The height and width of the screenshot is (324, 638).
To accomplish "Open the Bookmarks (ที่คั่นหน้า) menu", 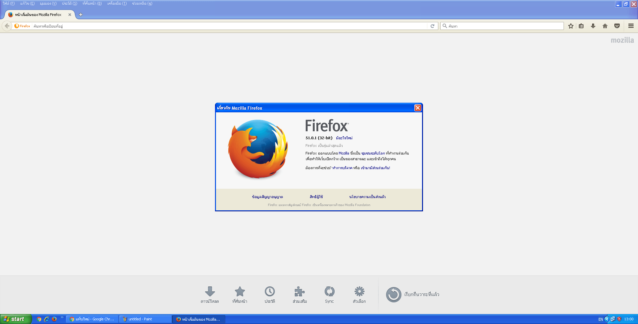I will pyautogui.click(x=92, y=3).
